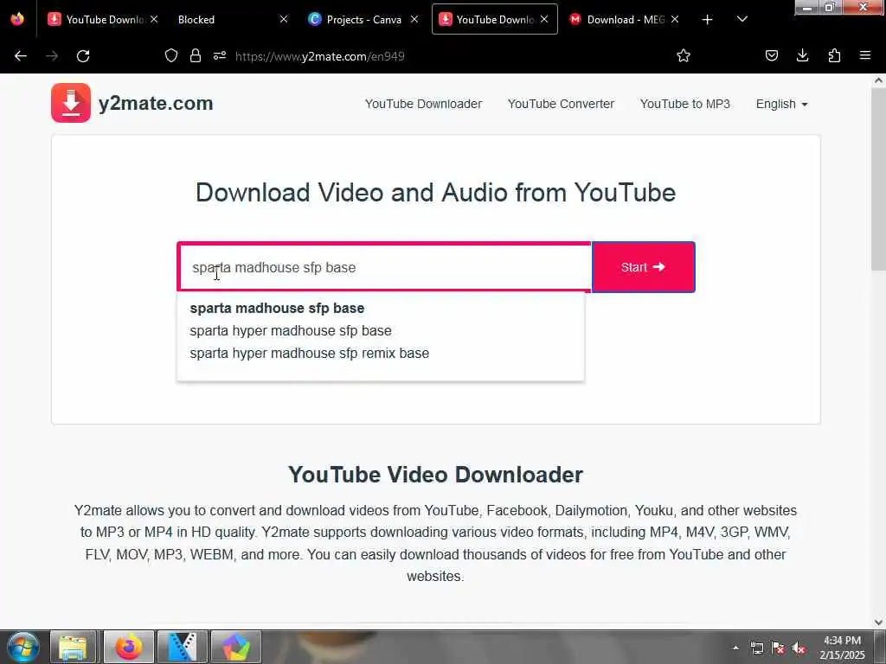
Task: Close the Download - MEGA tab
Action: tap(675, 19)
